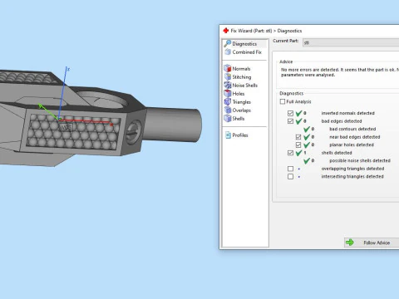Click the Triangles icon

[x=228, y=101]
